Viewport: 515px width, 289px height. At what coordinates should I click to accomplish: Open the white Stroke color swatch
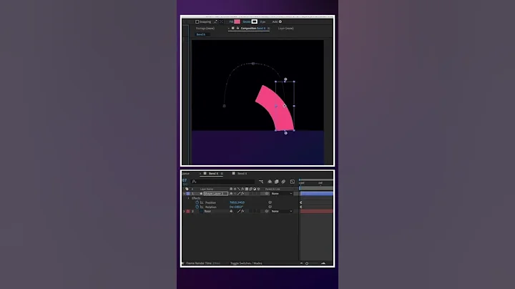pos(255,21)
